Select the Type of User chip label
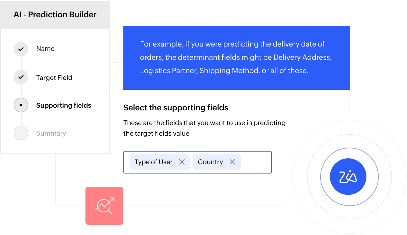This screenshot has height=235, width=407. tap(153, 162)
